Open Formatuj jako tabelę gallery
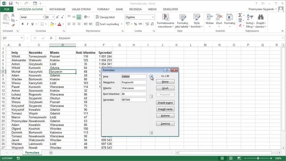The width and height of the screenshot is (286, 161). [x=182, y=21]
